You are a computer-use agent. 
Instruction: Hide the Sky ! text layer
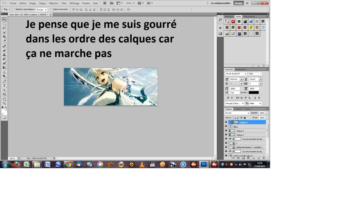point(226,126)
